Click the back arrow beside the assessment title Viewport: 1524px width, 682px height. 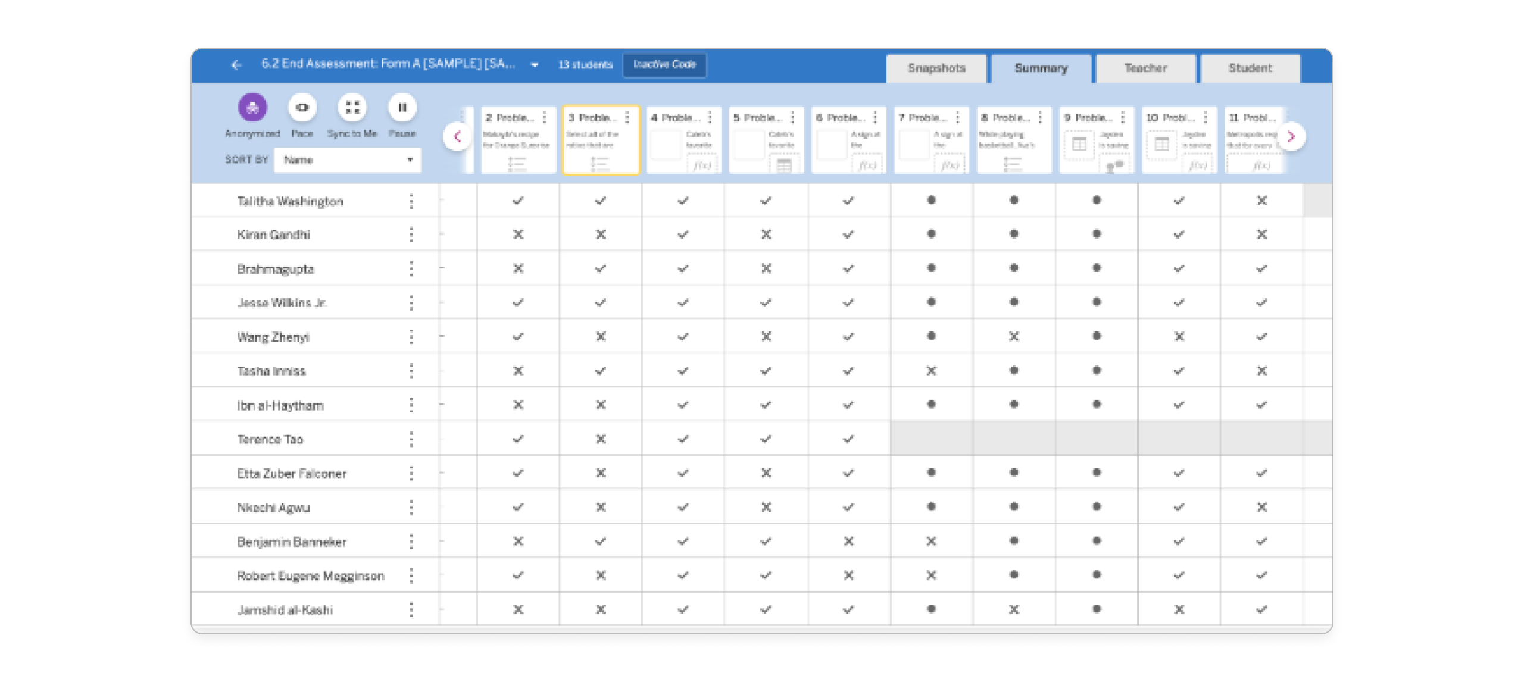(x=238, y=65)
